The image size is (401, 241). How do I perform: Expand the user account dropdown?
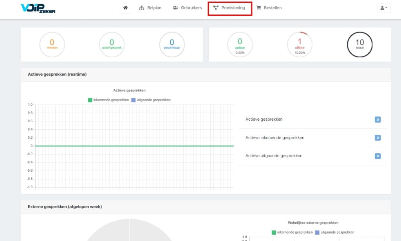pos(384,8)
